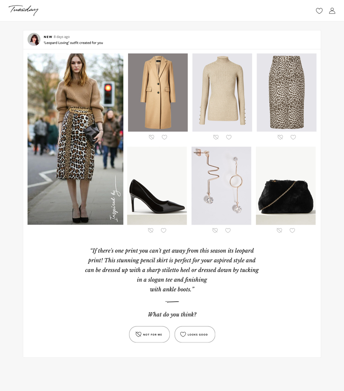The image size is (344, 391).
Task: Open the stylist avatar photo
Action: coord(34,39)
